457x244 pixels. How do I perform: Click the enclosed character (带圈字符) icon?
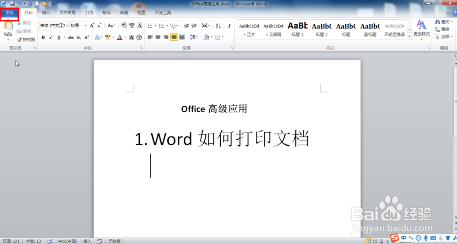(x=139, y=38)
